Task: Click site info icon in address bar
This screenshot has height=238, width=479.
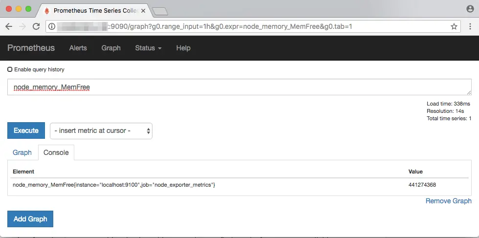Action: [x=52, y=26]
